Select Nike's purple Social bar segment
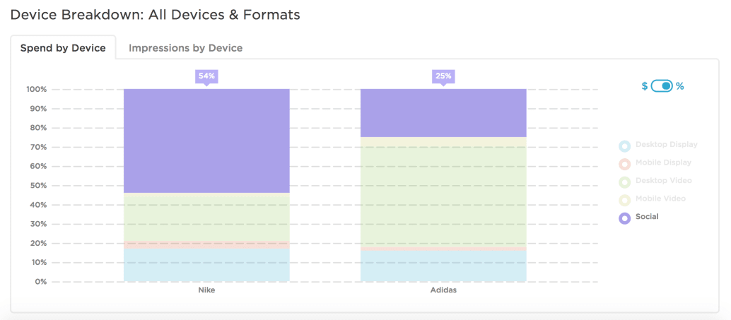731x320 pixels. (206, 141)
